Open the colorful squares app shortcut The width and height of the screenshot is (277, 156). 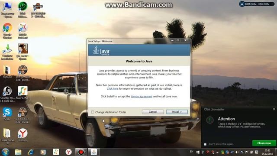(x=23, y=31)
